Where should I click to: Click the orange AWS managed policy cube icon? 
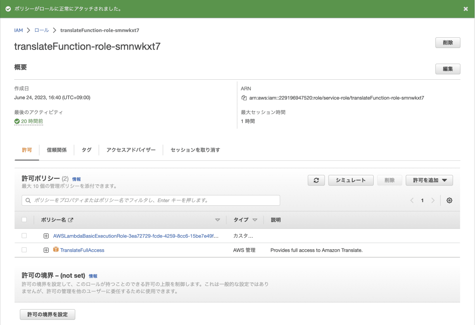(x=56, y=250)
